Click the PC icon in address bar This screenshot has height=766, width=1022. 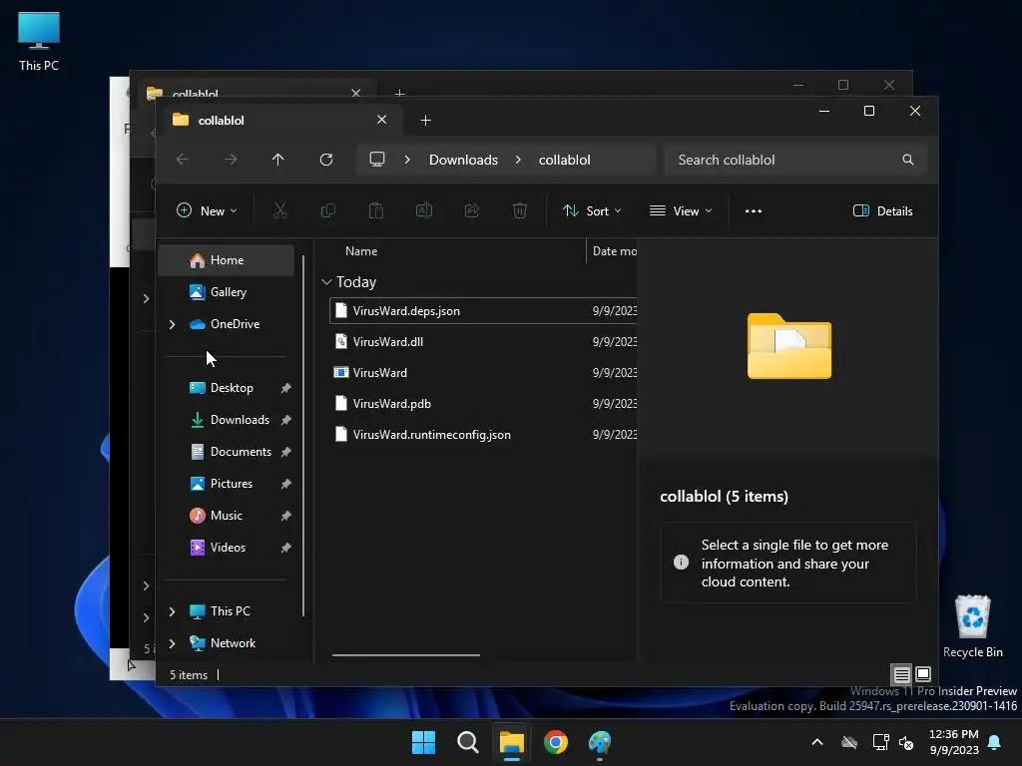click(x=376, y=159)
